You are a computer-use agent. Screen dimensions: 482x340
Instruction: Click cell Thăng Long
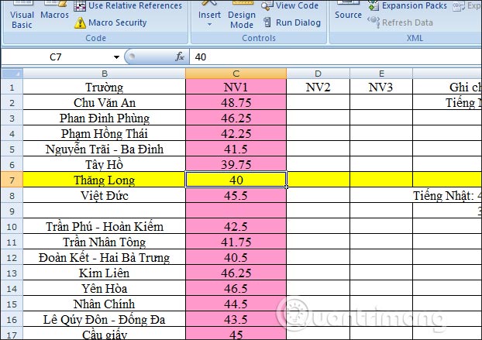coord(105,180)
